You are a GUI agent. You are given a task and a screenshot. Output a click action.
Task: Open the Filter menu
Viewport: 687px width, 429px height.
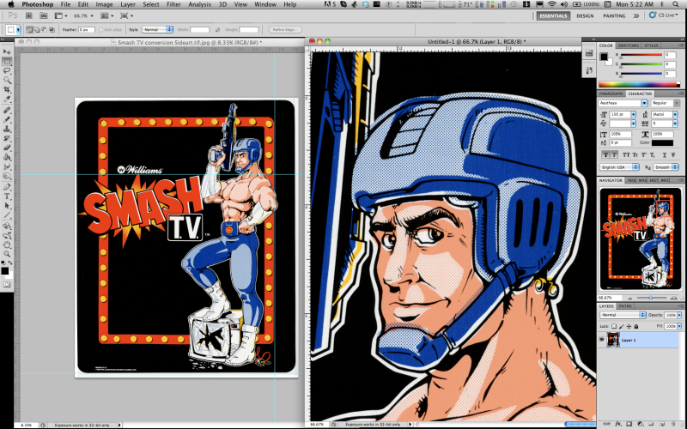click(x=173, y=4)
